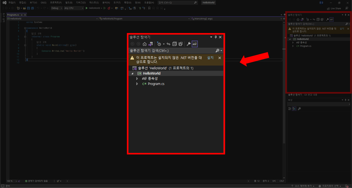
Task: Open the Main(string[] args) member dropdown
Action: [237, 19]
